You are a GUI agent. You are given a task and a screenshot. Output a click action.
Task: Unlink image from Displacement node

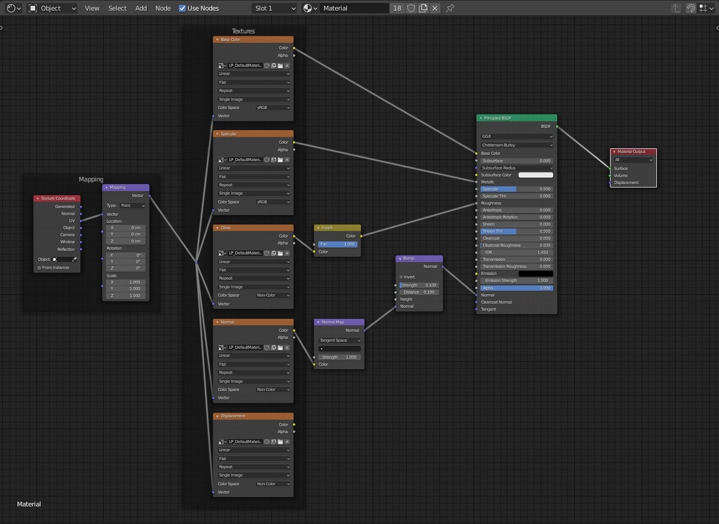(x=287, y=441)
